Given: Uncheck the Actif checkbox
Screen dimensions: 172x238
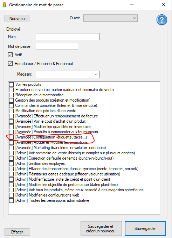Looking at the screenshot, I should [x=10, y=55].
